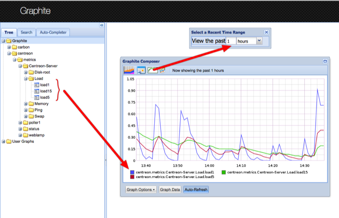Click the fourth icon in Composer toolbar
Screen dimensions: 339x218
click(x=162, y=70)
